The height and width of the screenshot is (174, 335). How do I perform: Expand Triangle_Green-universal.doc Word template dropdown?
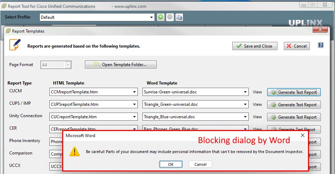click(x=245, y=104)
